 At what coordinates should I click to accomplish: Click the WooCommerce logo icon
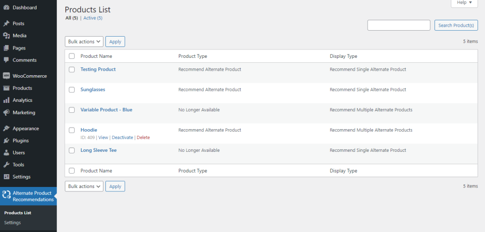[x=6, y=76]
